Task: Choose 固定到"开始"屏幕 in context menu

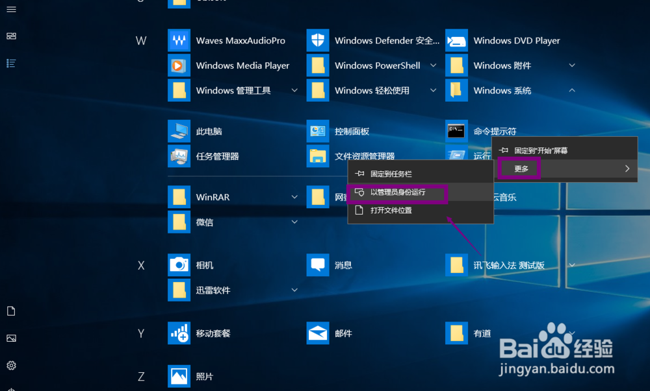Action: [565, 150]
